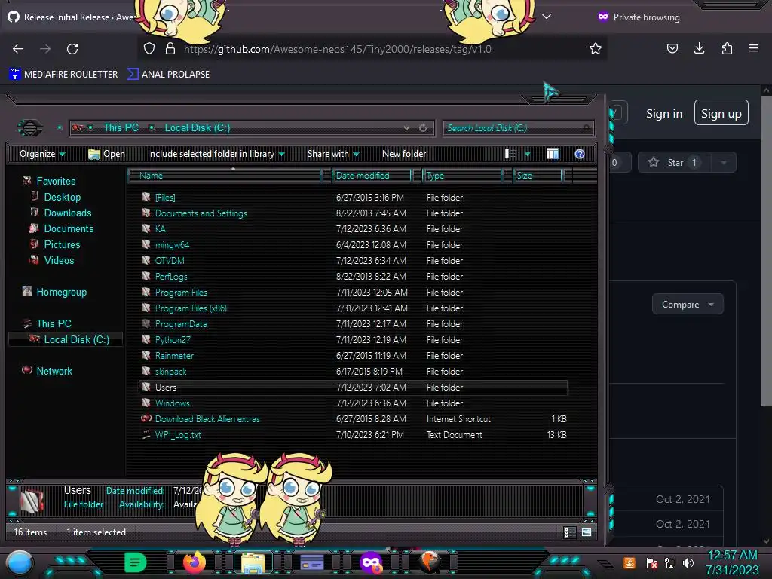Sort by Size column header
The height and width of the screenshot is (579, 772).
point(538,176)
